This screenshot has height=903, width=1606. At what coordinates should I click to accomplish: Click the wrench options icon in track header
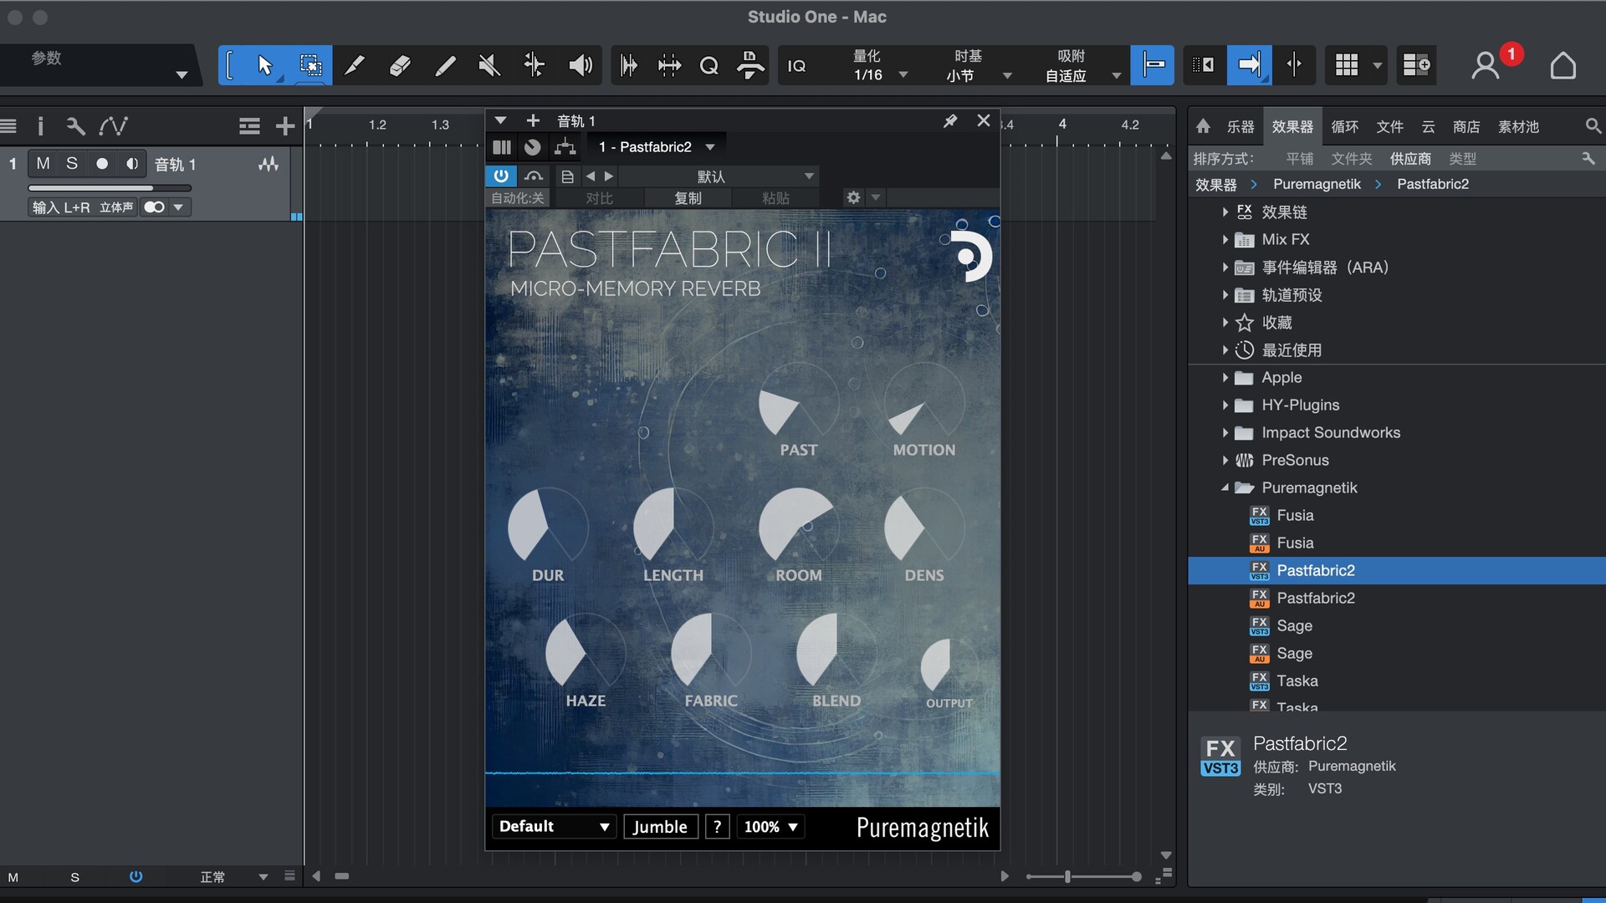[x=75, y=126]
